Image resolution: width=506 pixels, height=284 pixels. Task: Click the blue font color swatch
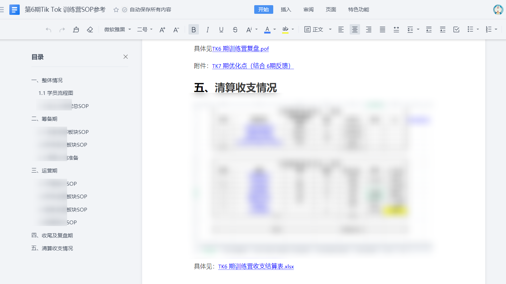(x=267, y=30)
